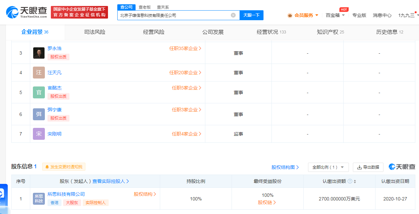Open the TianYanCha logo homepage

[x=27, y=12]
